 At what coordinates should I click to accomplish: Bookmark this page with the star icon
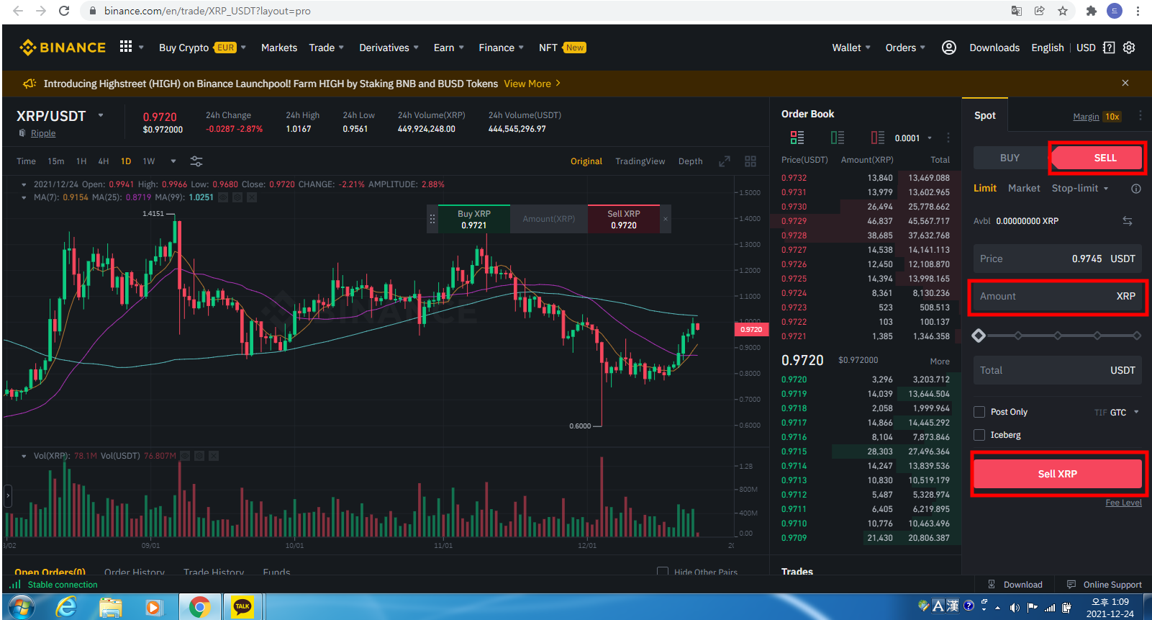tap(1063, 11)
